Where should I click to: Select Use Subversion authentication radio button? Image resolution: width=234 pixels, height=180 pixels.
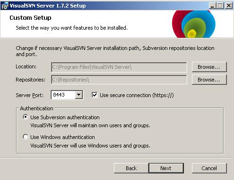(x=26, y=117)
